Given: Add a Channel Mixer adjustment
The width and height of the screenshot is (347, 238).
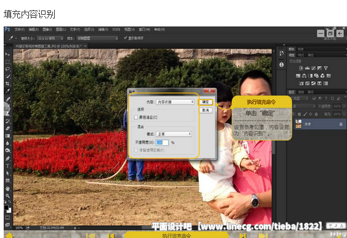Looking at the screenshot, I should (x=322, y=76).
